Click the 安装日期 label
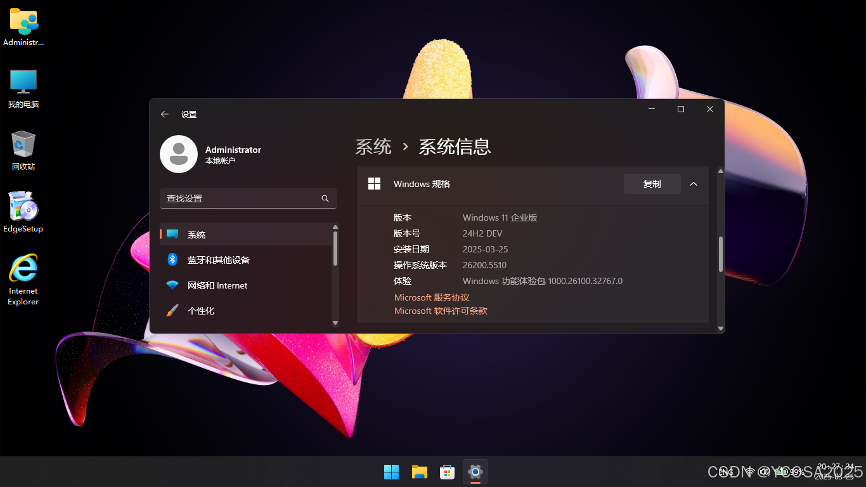866x487 pixels. click(411, 249)
